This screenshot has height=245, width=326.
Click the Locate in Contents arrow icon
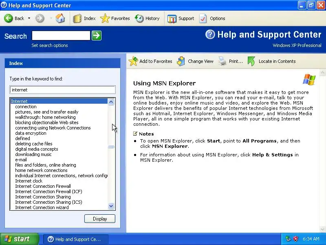[x=251, y=61]
